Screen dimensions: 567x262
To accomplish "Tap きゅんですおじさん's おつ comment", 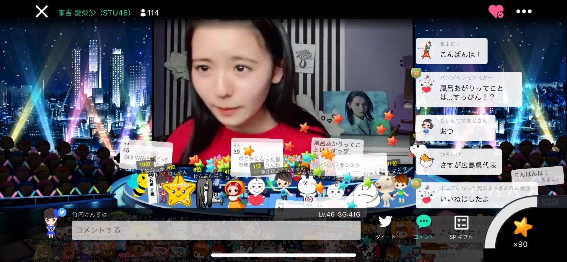I will [455, 128].
